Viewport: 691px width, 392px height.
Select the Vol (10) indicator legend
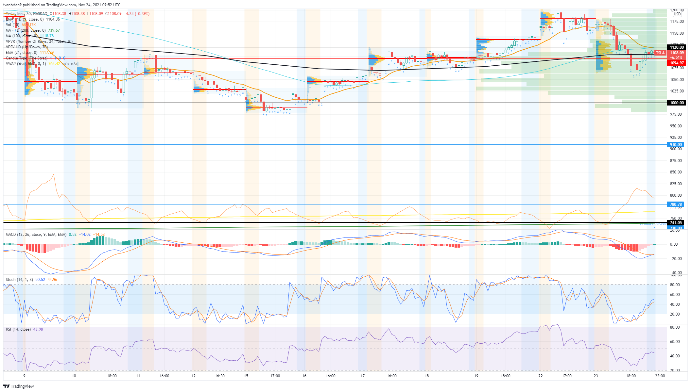click(x=12, y=25)
